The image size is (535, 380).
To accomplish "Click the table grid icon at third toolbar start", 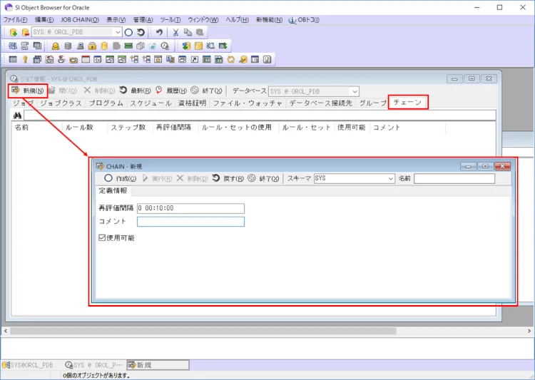I will [x=13, y=59].
